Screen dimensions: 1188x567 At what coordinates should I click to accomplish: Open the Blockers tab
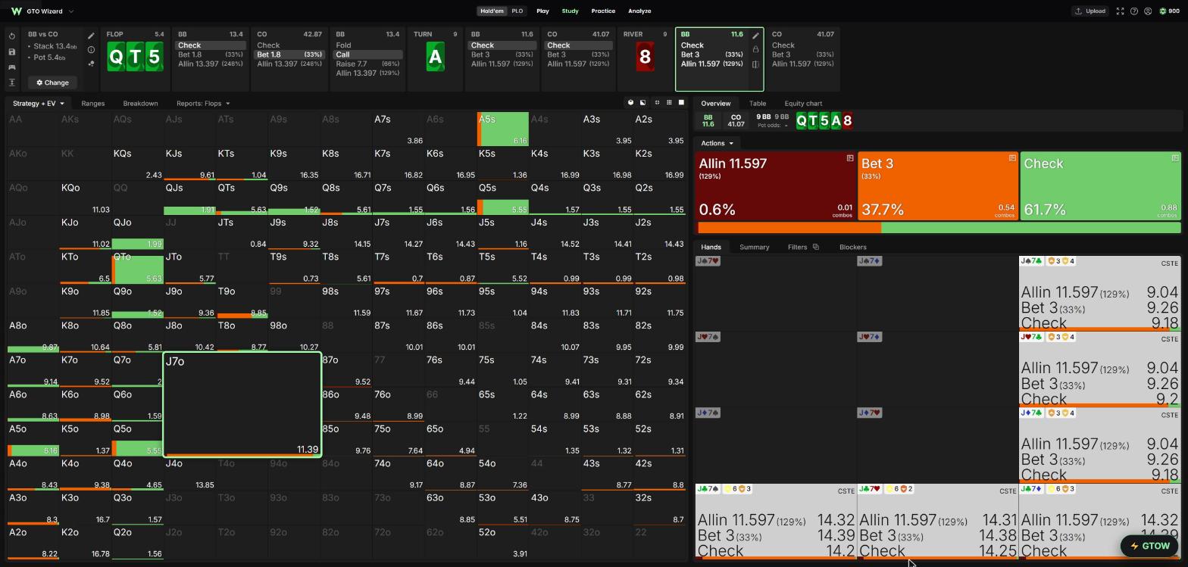pos(853,247)
